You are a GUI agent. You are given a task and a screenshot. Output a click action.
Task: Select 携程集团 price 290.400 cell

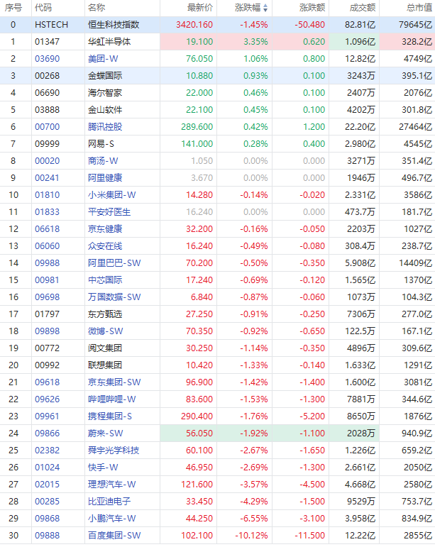197,416
